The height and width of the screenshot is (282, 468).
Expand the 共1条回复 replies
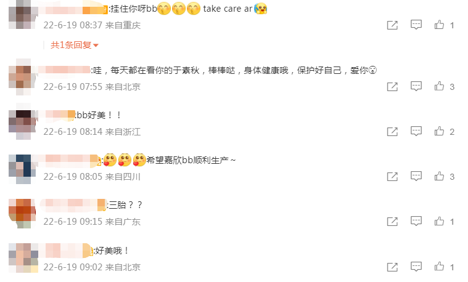click(75, 45)
